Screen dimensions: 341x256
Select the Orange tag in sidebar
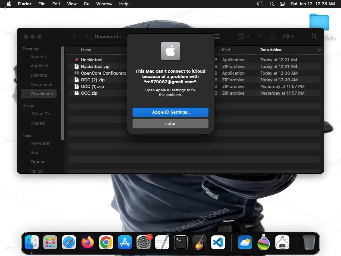coord(39,162)
